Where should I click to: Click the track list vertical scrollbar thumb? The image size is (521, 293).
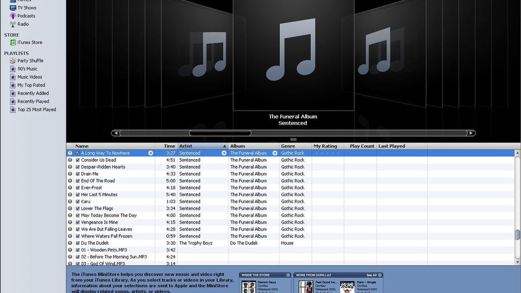click(517, 235)
